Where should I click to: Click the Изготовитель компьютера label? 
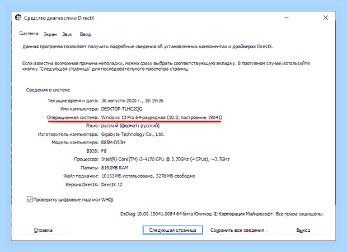click(x=68, y=134)
